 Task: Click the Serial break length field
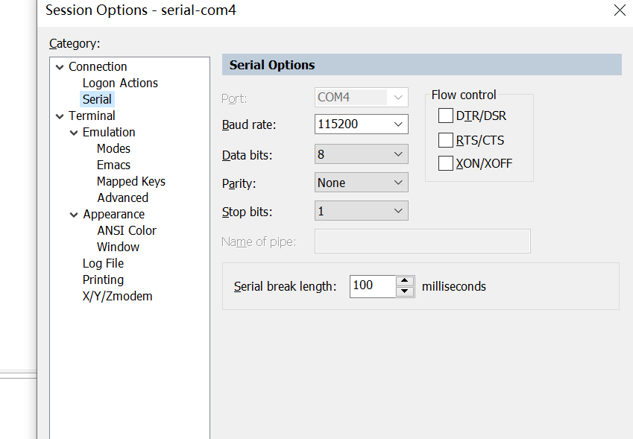(x=371, y=286)
